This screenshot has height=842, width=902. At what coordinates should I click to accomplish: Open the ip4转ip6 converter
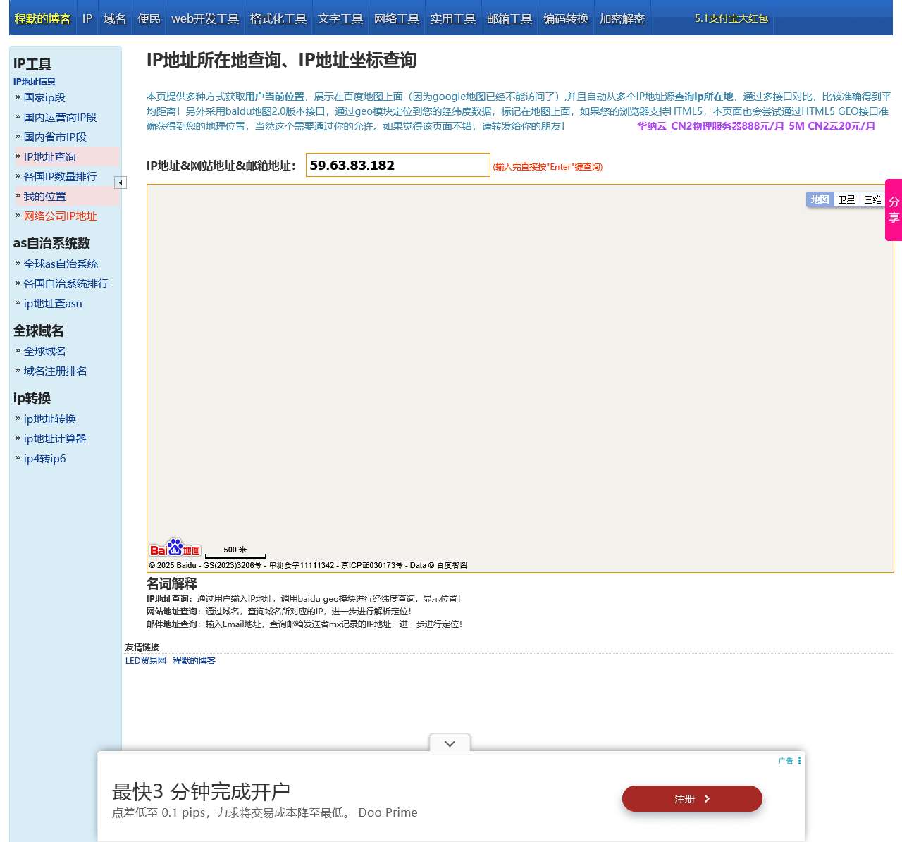(44, 458)
